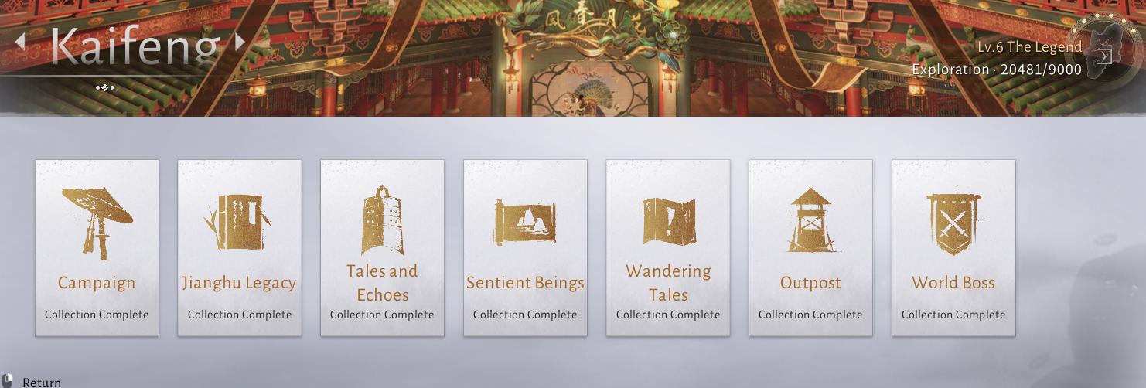This screenshot has height=388, width=1146.
Task: Select Collection Complete under Sentient Beings
Action: click(525, 315)
